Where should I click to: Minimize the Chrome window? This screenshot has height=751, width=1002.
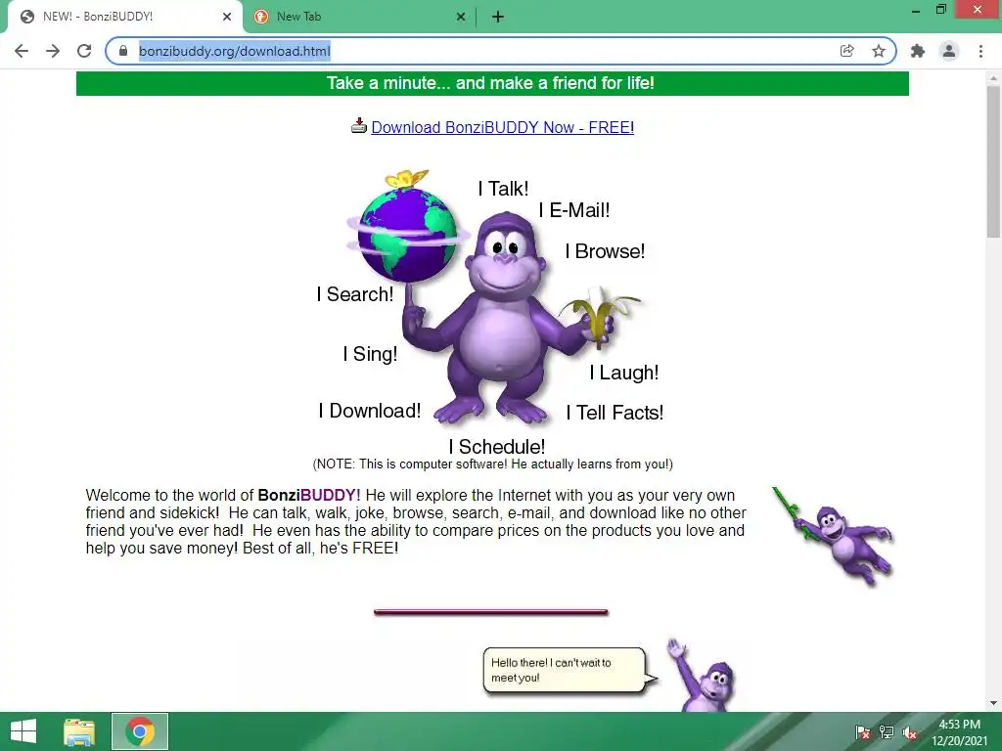[916, 10]
